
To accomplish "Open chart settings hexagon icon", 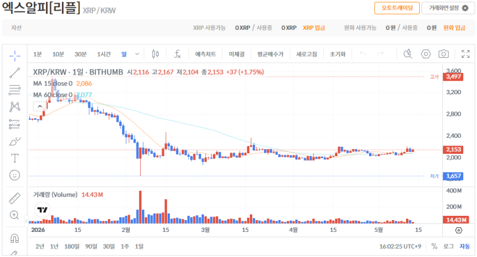I will (426, 54).
